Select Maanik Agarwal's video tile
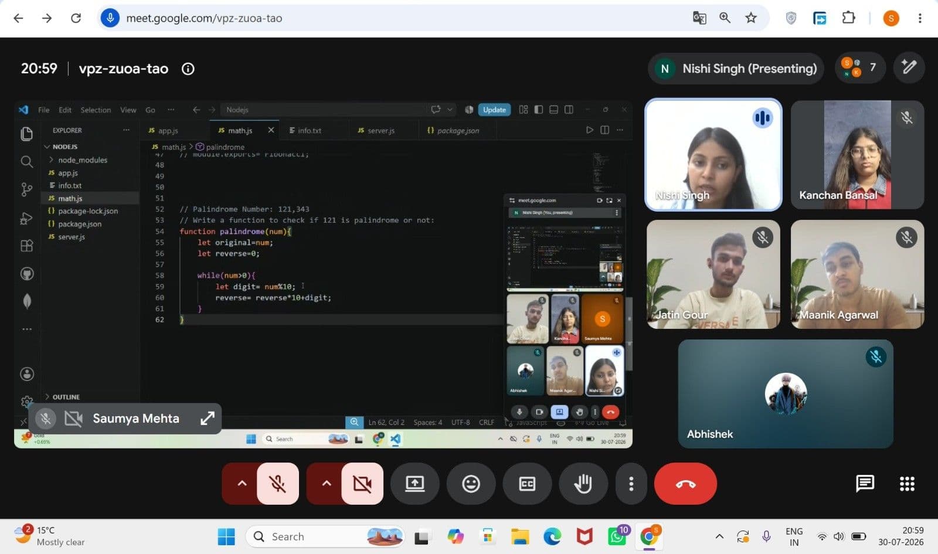 click(x=857, y=274)
